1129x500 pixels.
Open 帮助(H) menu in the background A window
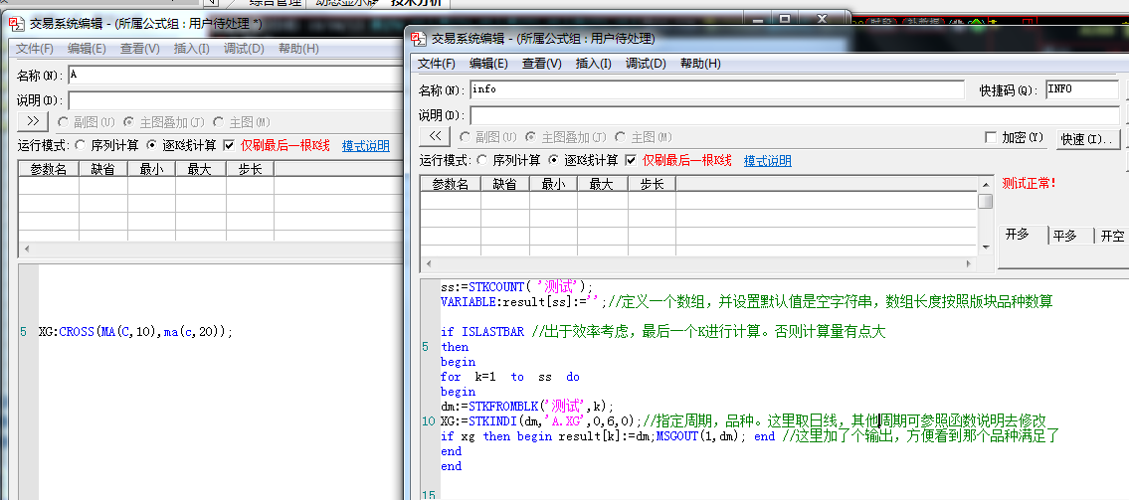[x=298, y=49]
